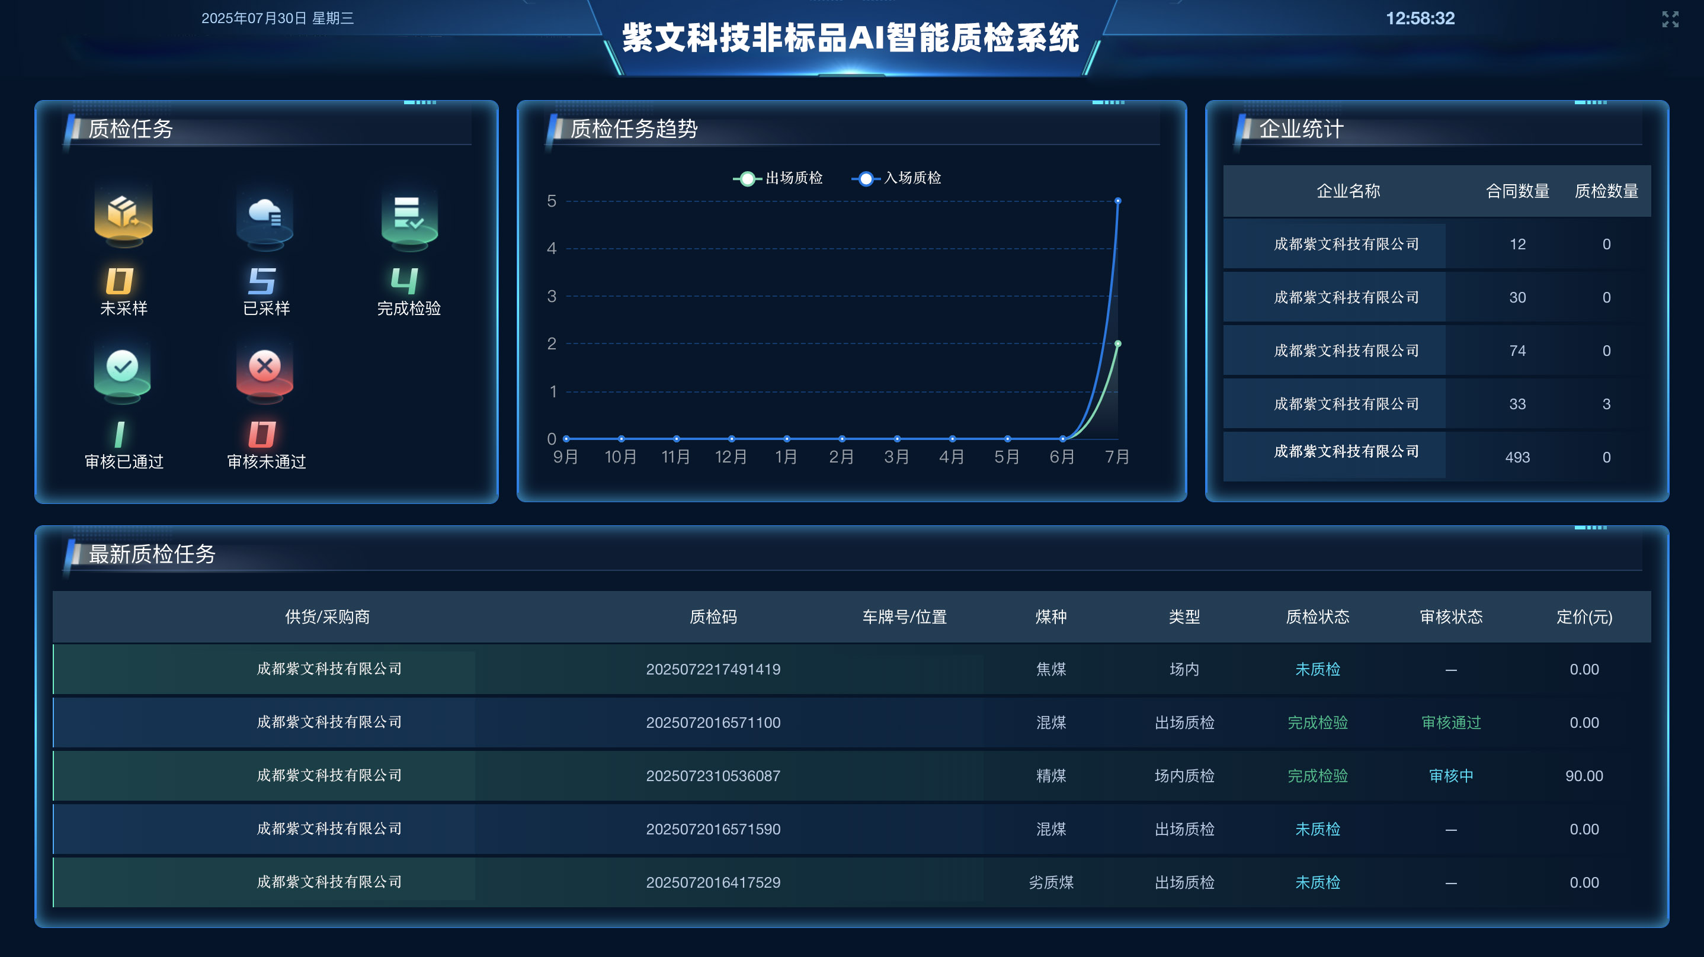1704x957 pixels.
Task: Click the 精煤 coal type cell
Action: 1050,776
